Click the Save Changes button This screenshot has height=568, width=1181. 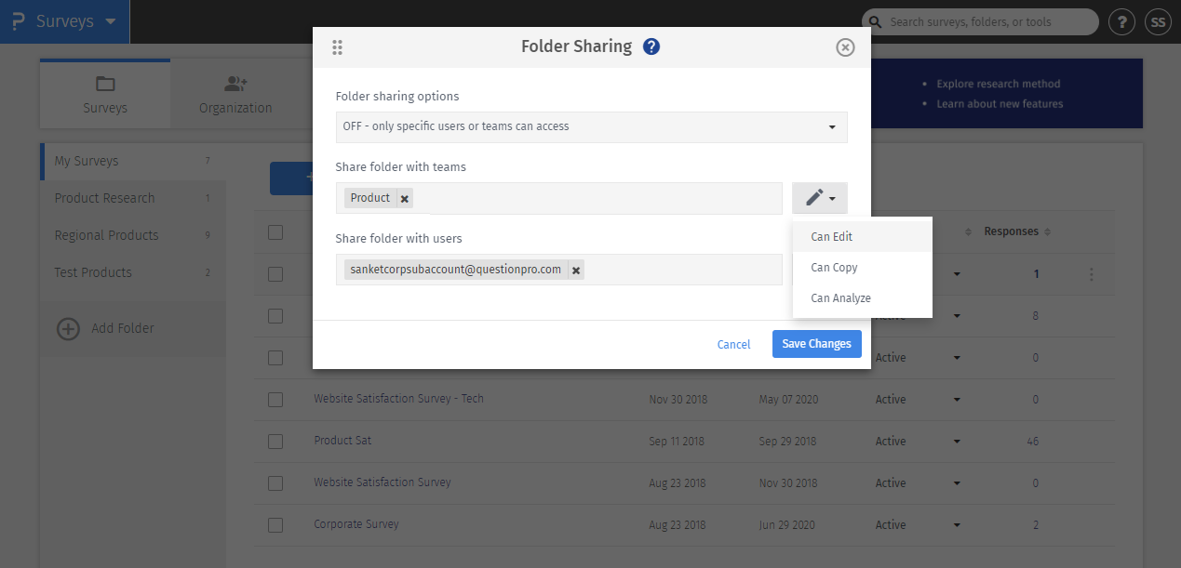pos(816,344)
